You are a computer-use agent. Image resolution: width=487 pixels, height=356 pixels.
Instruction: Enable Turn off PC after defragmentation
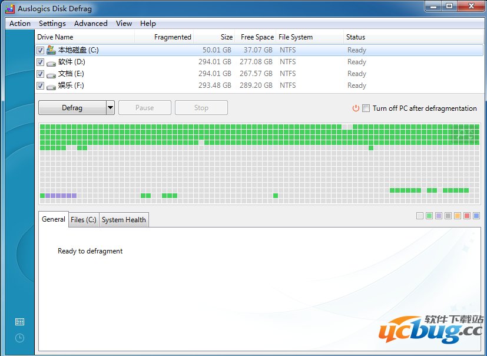pos(366,108)
